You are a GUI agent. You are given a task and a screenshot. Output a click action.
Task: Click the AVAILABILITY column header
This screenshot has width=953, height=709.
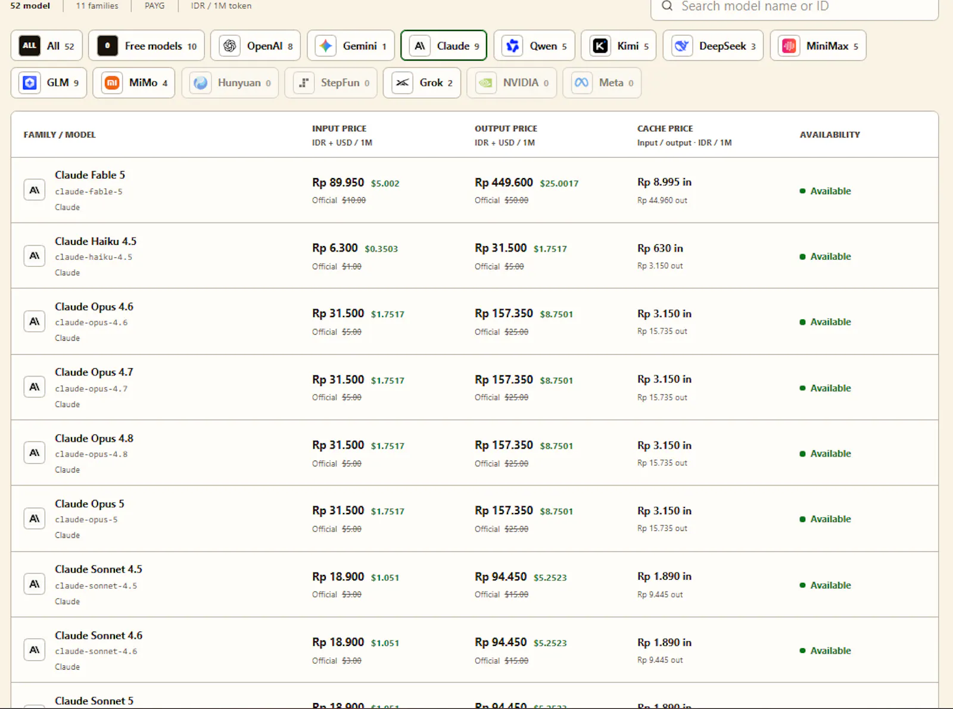(x=830, y=135)
